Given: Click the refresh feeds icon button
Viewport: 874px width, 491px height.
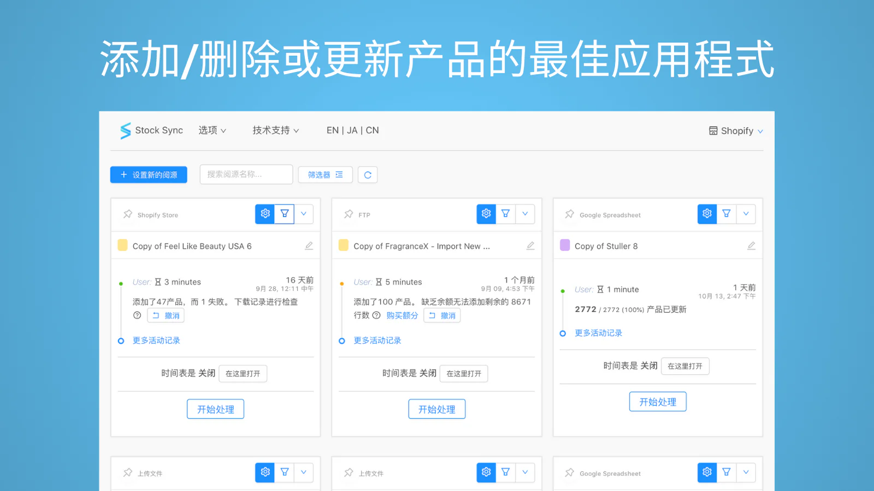Looking at the screenshot, I should coord(368,175).
